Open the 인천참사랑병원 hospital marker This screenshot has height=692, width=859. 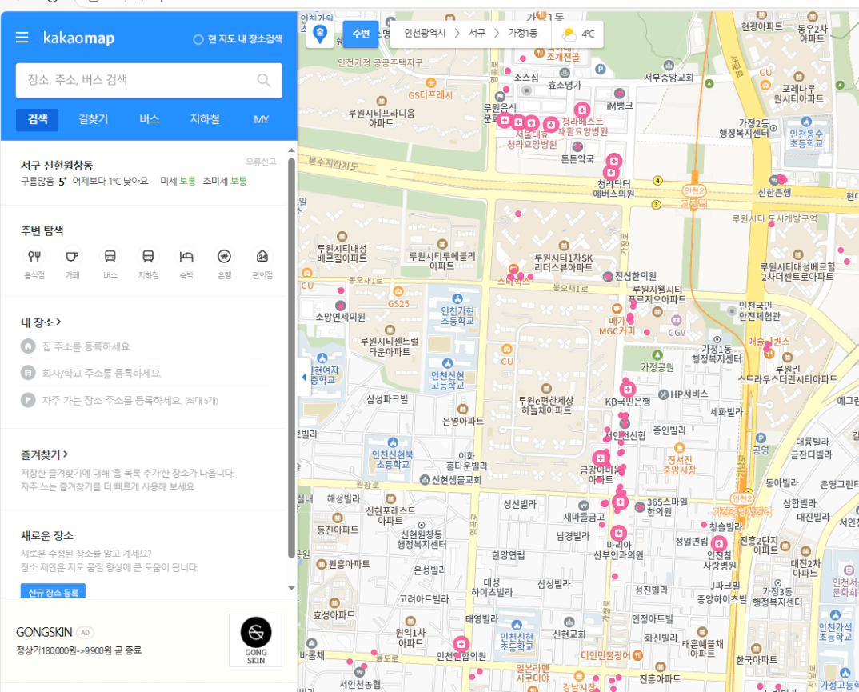[x=719, y=543]
